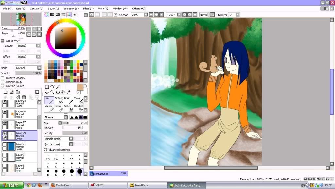Select the AirBrush tool

(59, 100)
